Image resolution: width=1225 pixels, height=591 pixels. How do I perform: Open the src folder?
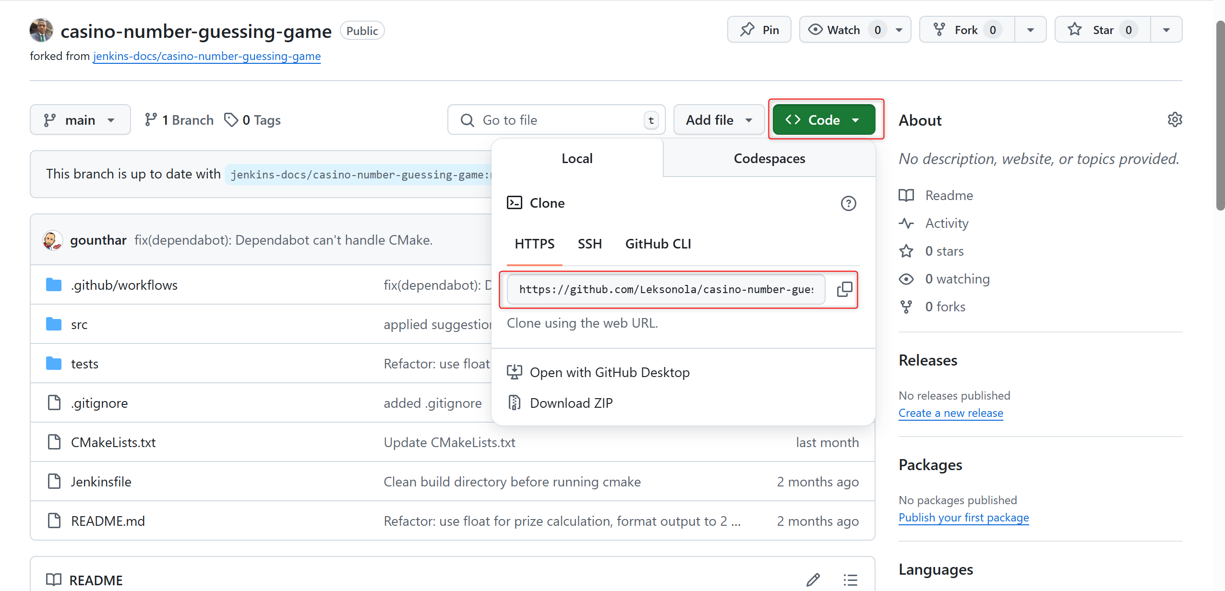(x=79, y=324)
